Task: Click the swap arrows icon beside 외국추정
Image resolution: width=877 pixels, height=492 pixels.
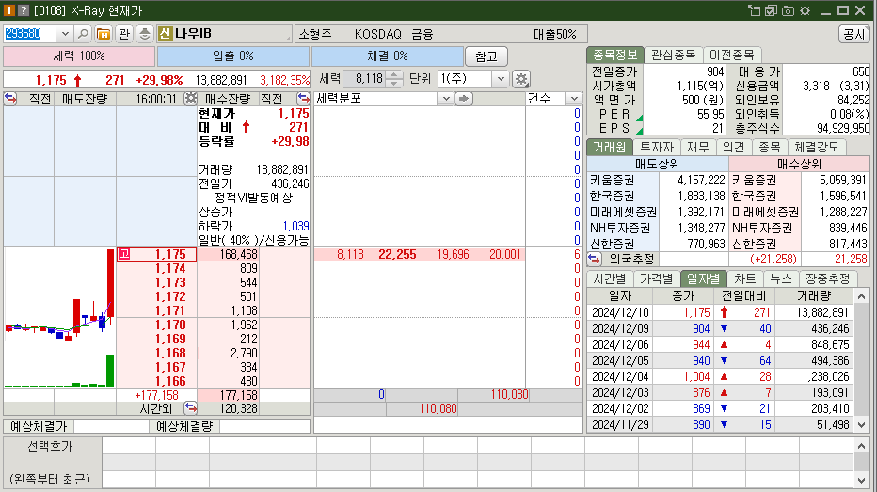Action: (x=594, y=259)
